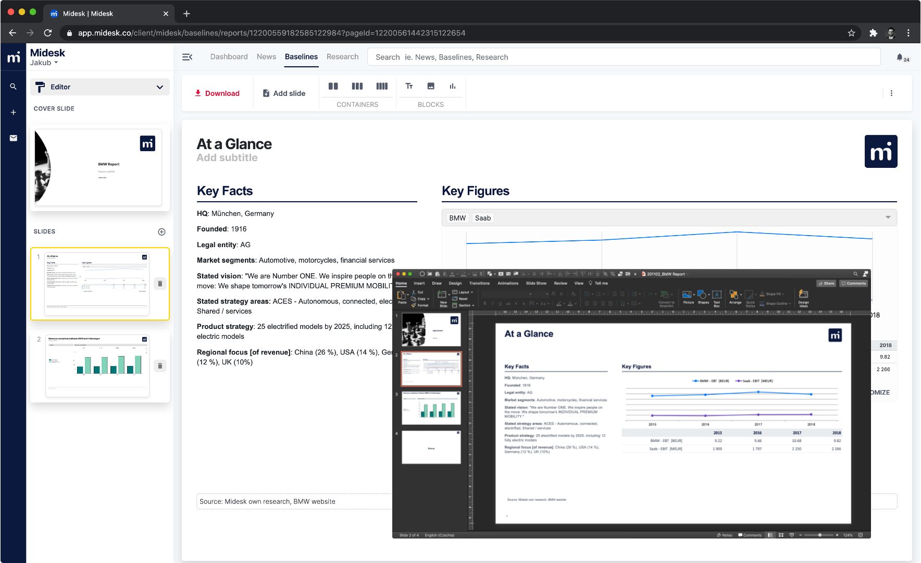Image resolution: width=921 pixels, height=563 pixels.
Task: Add an image block
Action: click(431, 86)
